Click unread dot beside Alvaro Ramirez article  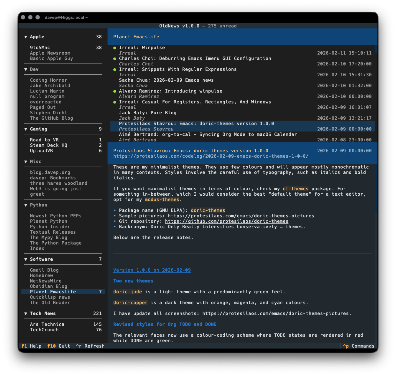pos(115,91)
